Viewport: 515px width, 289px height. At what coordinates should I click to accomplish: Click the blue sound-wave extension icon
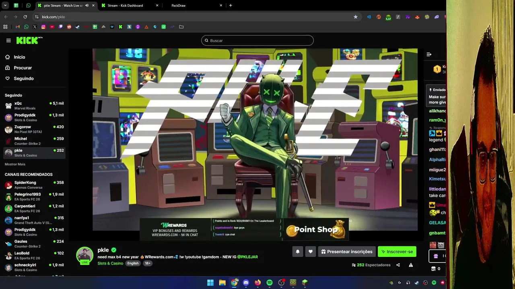pyautogui.click(x=369, y=17)
